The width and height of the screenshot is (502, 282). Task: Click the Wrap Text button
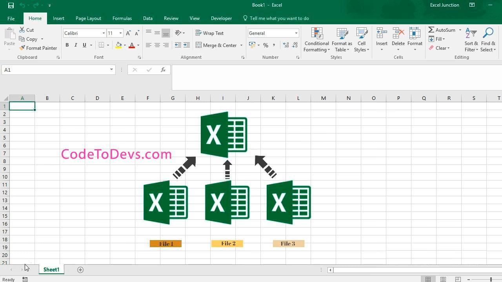(x=210, y=33)
